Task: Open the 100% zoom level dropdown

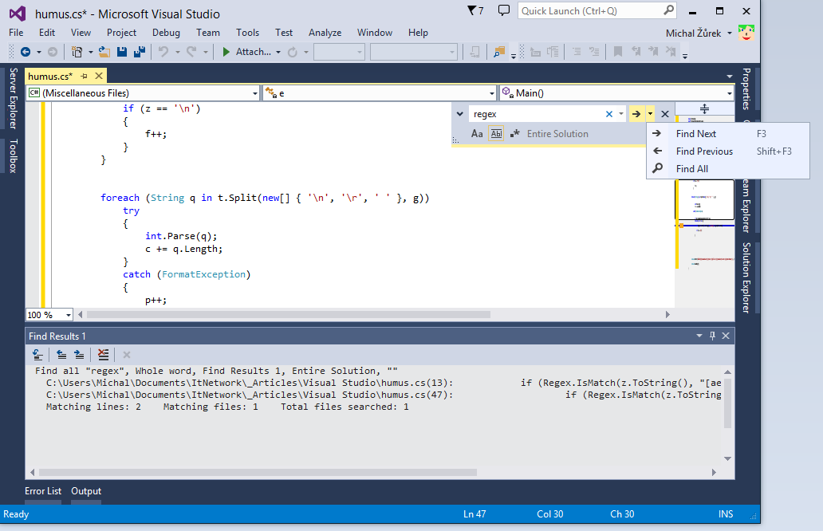Action: pyautogui.click(x=69, y=314)
